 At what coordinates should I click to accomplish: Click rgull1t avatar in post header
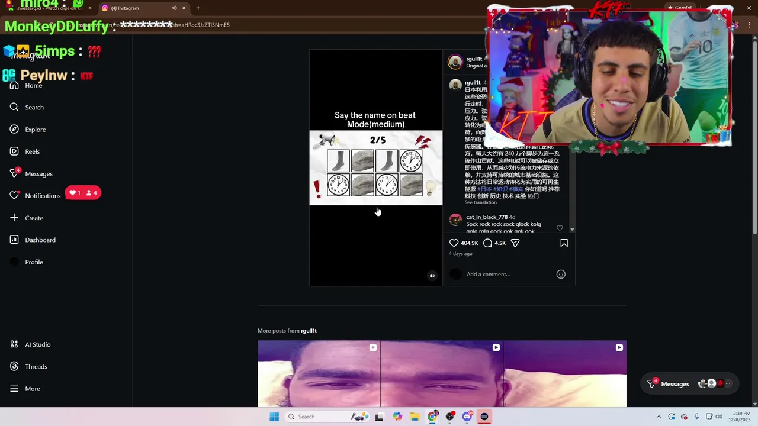point(455,62)
